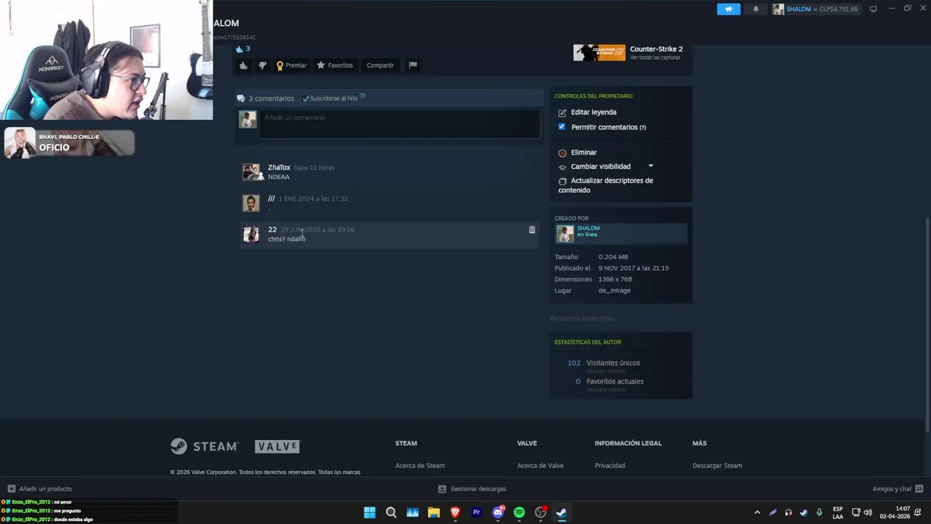The width and height of the screenshot is (931, 524).
Task: Click the Valve footer logo
Action: click(x=277, y=446)
